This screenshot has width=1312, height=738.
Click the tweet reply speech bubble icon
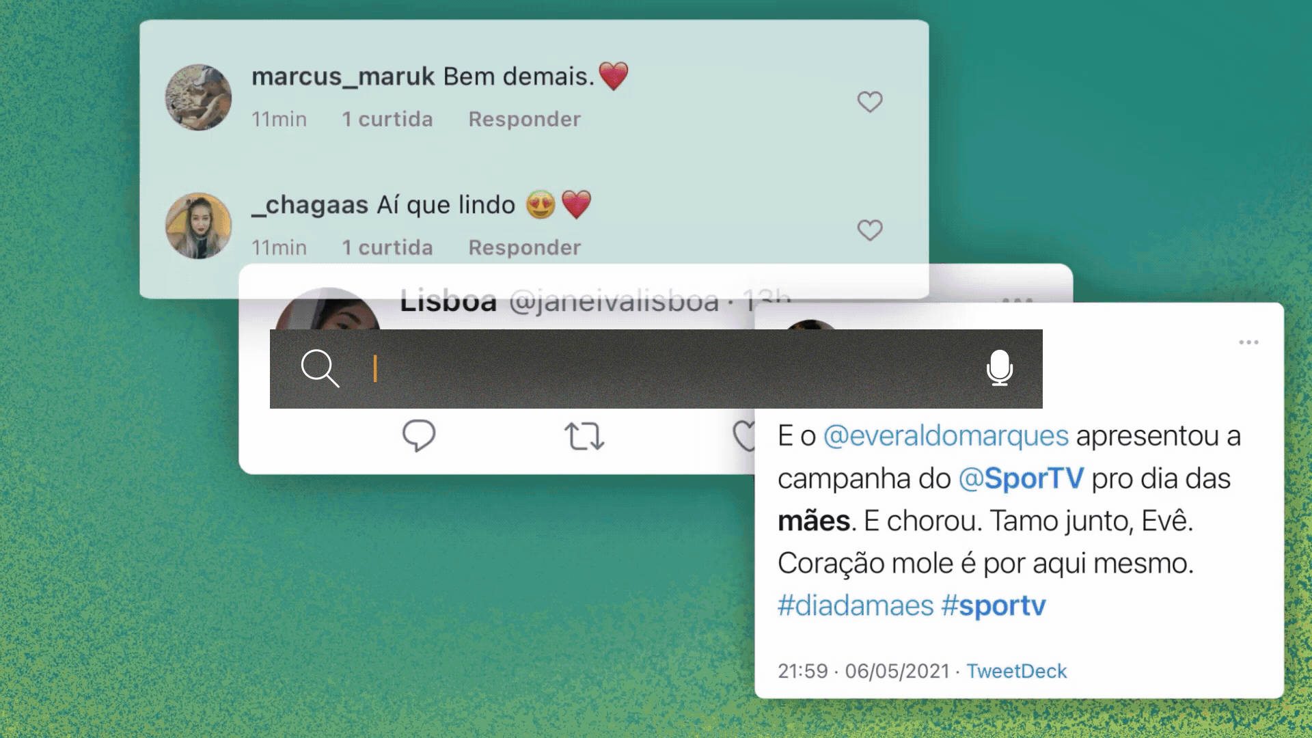[x=419, y=436]
